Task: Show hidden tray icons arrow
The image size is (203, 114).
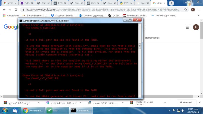Action: (x=169, y=111)
